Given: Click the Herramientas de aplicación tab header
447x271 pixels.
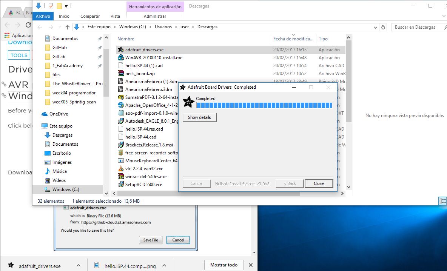Looking at the screenshot, I should tap(156, 6).
